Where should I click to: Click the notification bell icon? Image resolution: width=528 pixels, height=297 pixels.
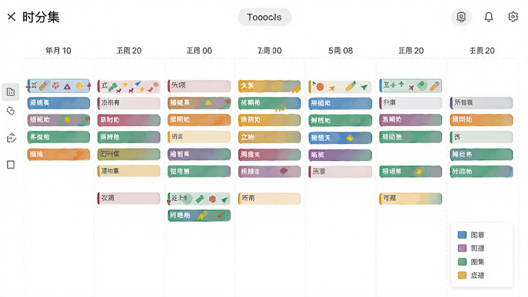click(x=489, y=17)
